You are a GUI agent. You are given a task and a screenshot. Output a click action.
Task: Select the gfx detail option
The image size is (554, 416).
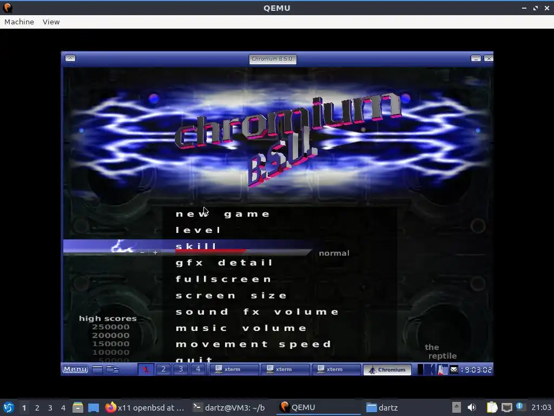[224, 263]
